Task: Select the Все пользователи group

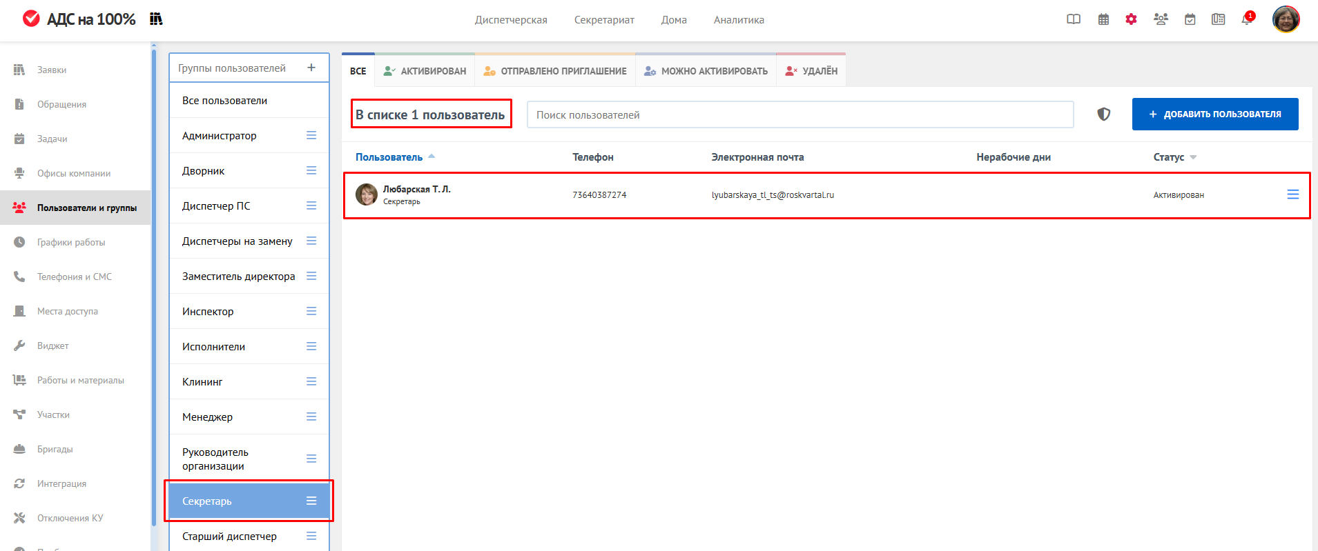Action: (x=224, y=101)
